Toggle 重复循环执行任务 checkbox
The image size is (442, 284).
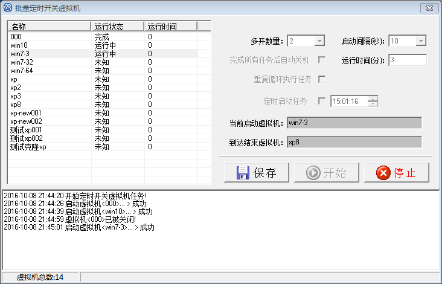[x=322, y=79]
